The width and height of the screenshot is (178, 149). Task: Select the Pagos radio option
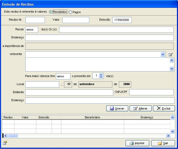tap(70, 12)
